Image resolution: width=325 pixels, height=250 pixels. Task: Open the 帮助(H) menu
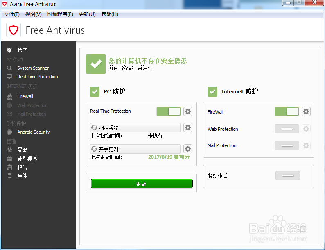(110, 14)
